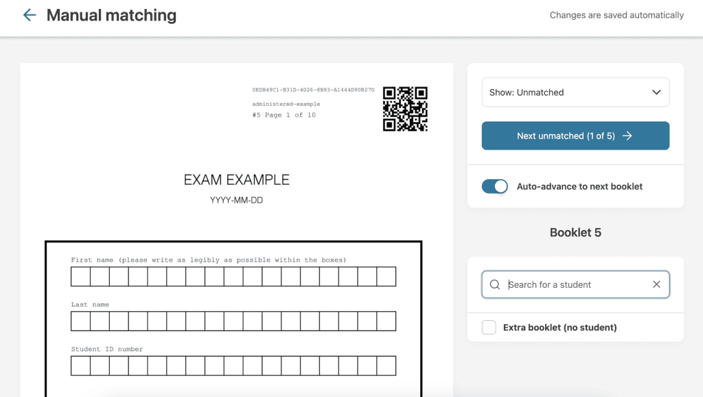The height and width of the screenshot is (397, 703).
Task: Click the Changes are saved automatically notice
Action: pos(616,15)
